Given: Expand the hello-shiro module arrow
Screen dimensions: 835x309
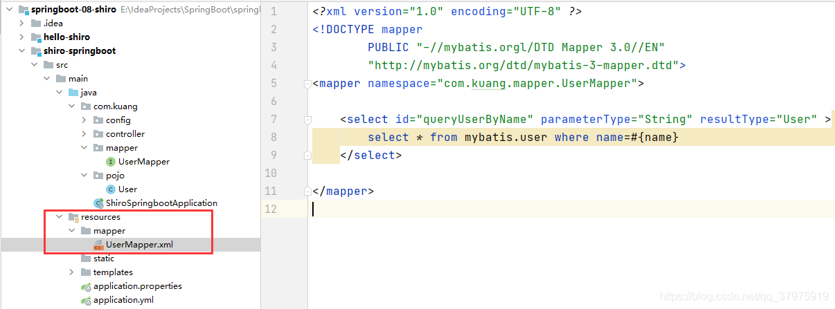Looking at the screenshot, I should (21, 37).
